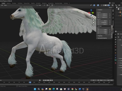Enable the Background Images checkbox
This screenshot has height=91, width=122.
120,63
